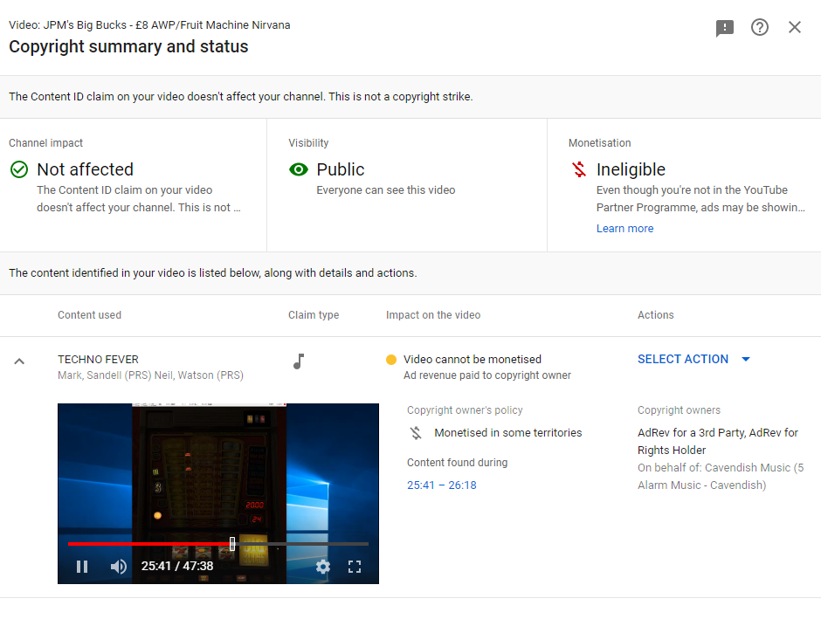Viewport: 821px width, 640px height.
Task: Collapse the TECHNO FEVER claim row
Action: pyautogui.click(x=19, y=361)
